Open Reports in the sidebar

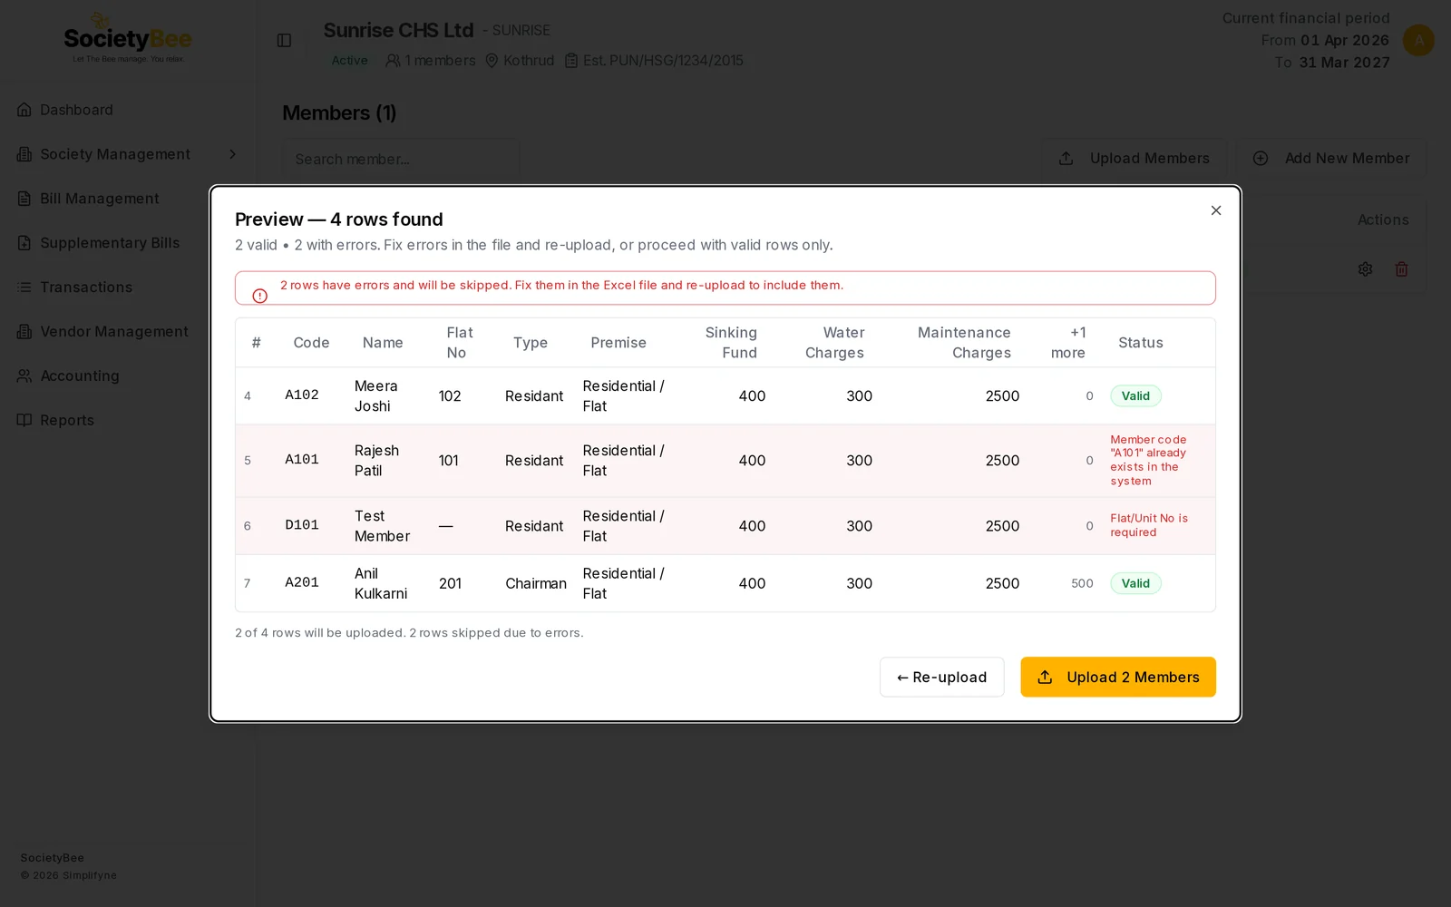pyautogui.click(x=55, y=421)
